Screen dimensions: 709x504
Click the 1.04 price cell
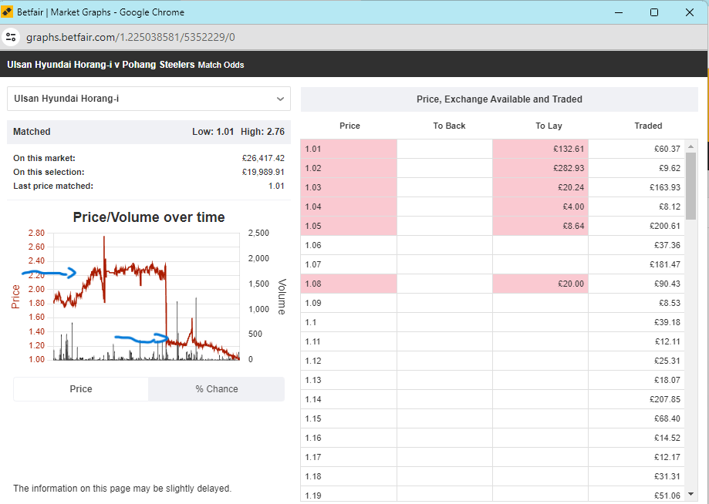[349, 207]
